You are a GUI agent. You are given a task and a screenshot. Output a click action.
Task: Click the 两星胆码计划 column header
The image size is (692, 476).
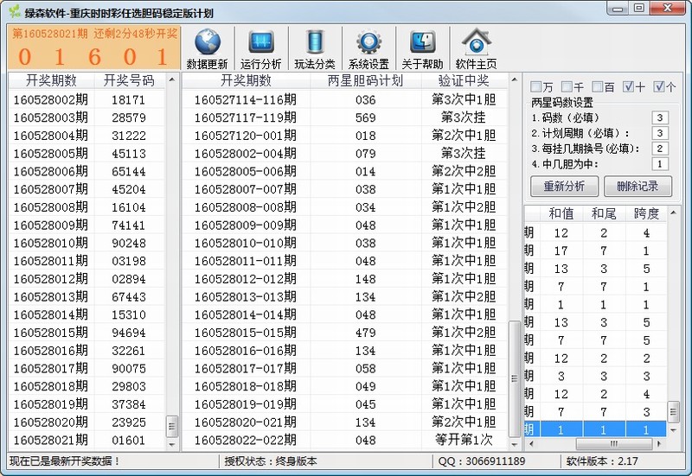pos(366,80)
